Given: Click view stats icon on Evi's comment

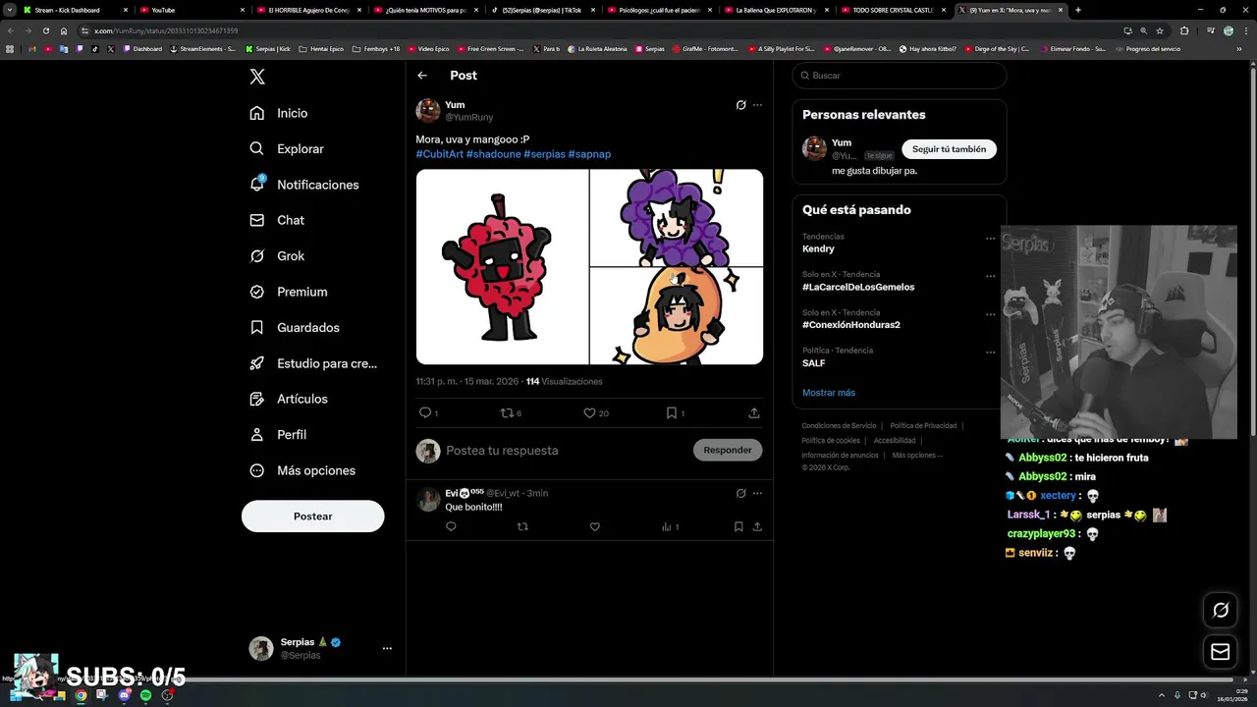Looking at the screenshot, I should [x=667, y=527].
